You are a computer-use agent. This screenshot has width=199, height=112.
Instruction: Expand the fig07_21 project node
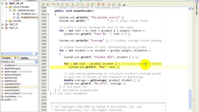tap(2, 28)
